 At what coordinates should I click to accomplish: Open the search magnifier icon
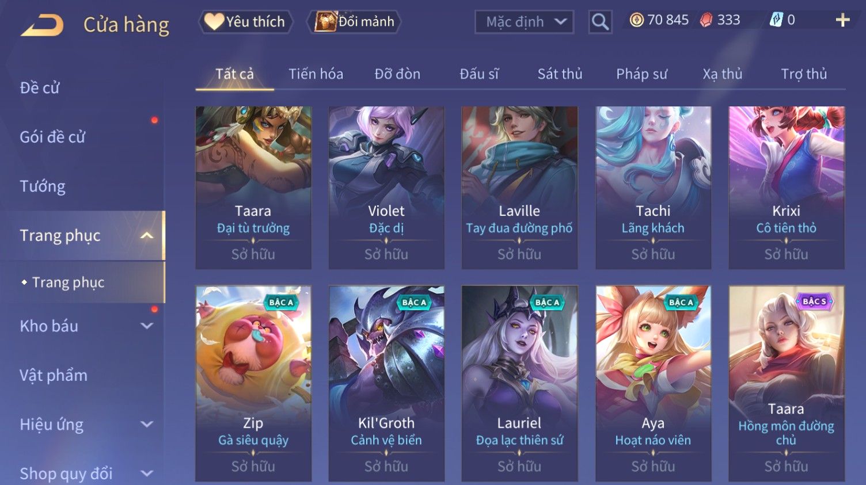600,22
